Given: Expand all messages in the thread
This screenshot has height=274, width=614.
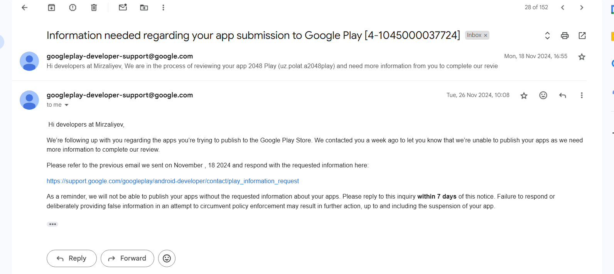Looking at the screenshot, I should tap(547, 36).
